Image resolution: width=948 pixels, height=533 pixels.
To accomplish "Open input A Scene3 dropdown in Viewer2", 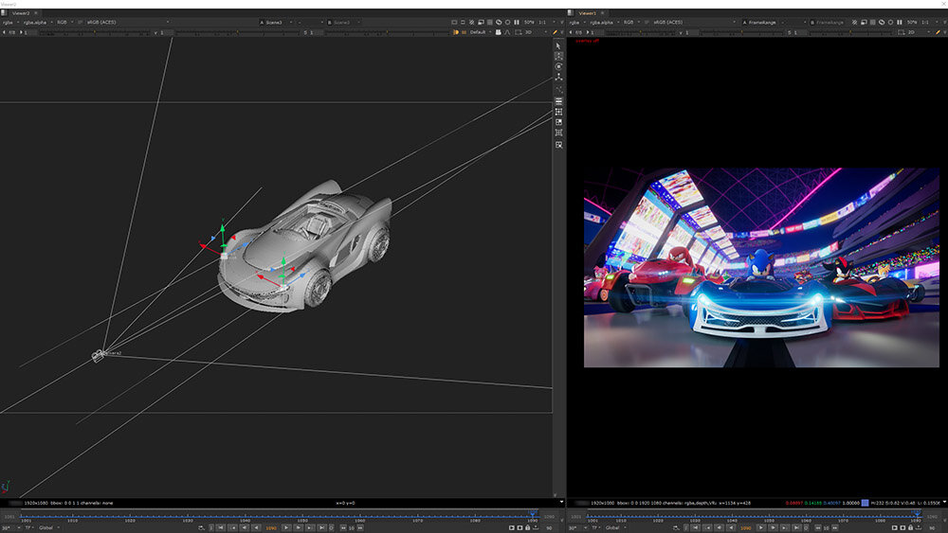I will [x=276, y=23].
